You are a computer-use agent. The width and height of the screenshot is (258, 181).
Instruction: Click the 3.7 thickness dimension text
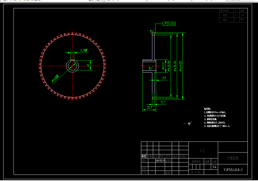[163, 102]
